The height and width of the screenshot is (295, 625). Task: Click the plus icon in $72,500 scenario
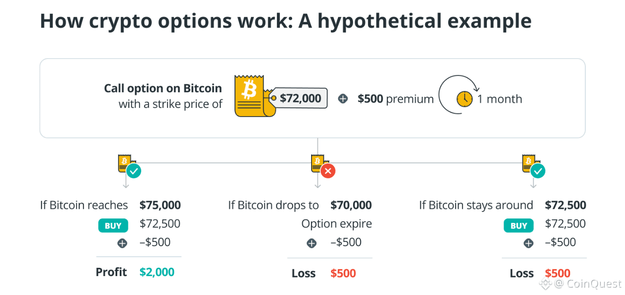(528, 243)
